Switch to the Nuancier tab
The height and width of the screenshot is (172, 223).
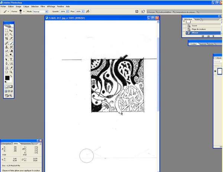[x=203, y=44]
